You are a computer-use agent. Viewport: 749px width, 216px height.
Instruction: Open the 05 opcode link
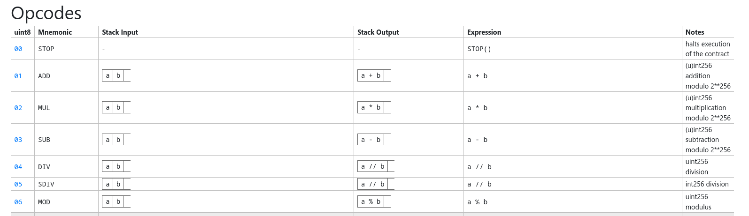[x=18, y=184]
